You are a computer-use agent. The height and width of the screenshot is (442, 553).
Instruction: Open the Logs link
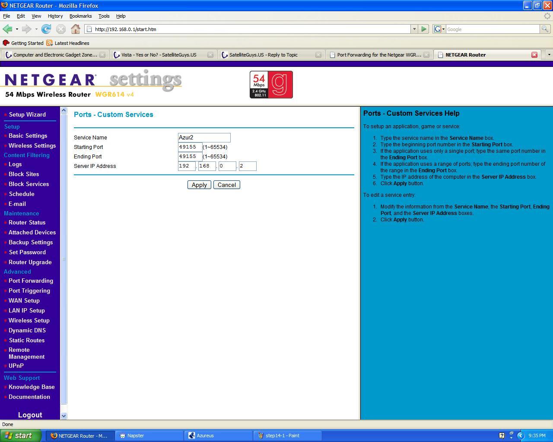[15, 164]
